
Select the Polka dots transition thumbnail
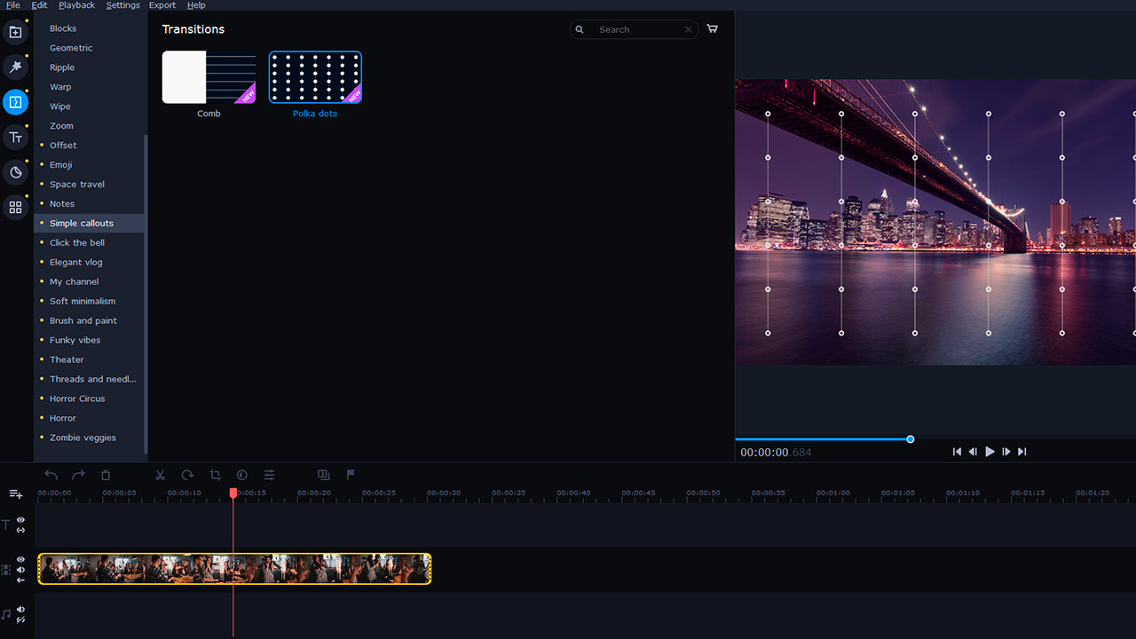tap(315, 76)
